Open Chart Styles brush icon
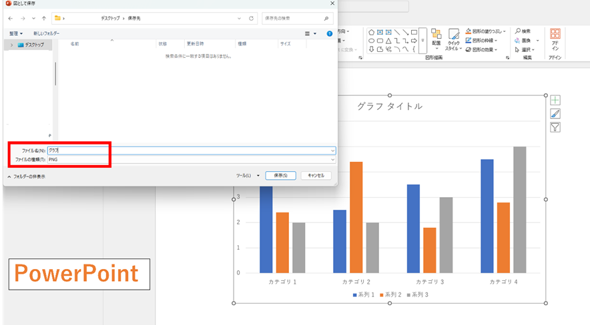 [x=555, y=114]
